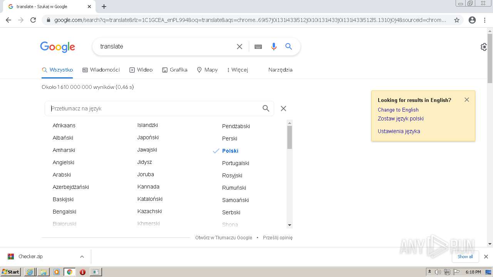Open the on-screen keyboard icon

coord(258,47)
